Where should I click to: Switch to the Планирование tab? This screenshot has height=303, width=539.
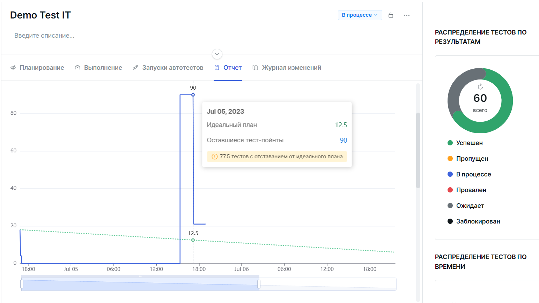42,67
